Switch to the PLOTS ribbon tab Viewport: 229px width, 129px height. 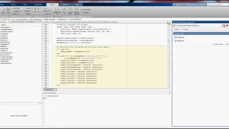click(x=13, y=5)
